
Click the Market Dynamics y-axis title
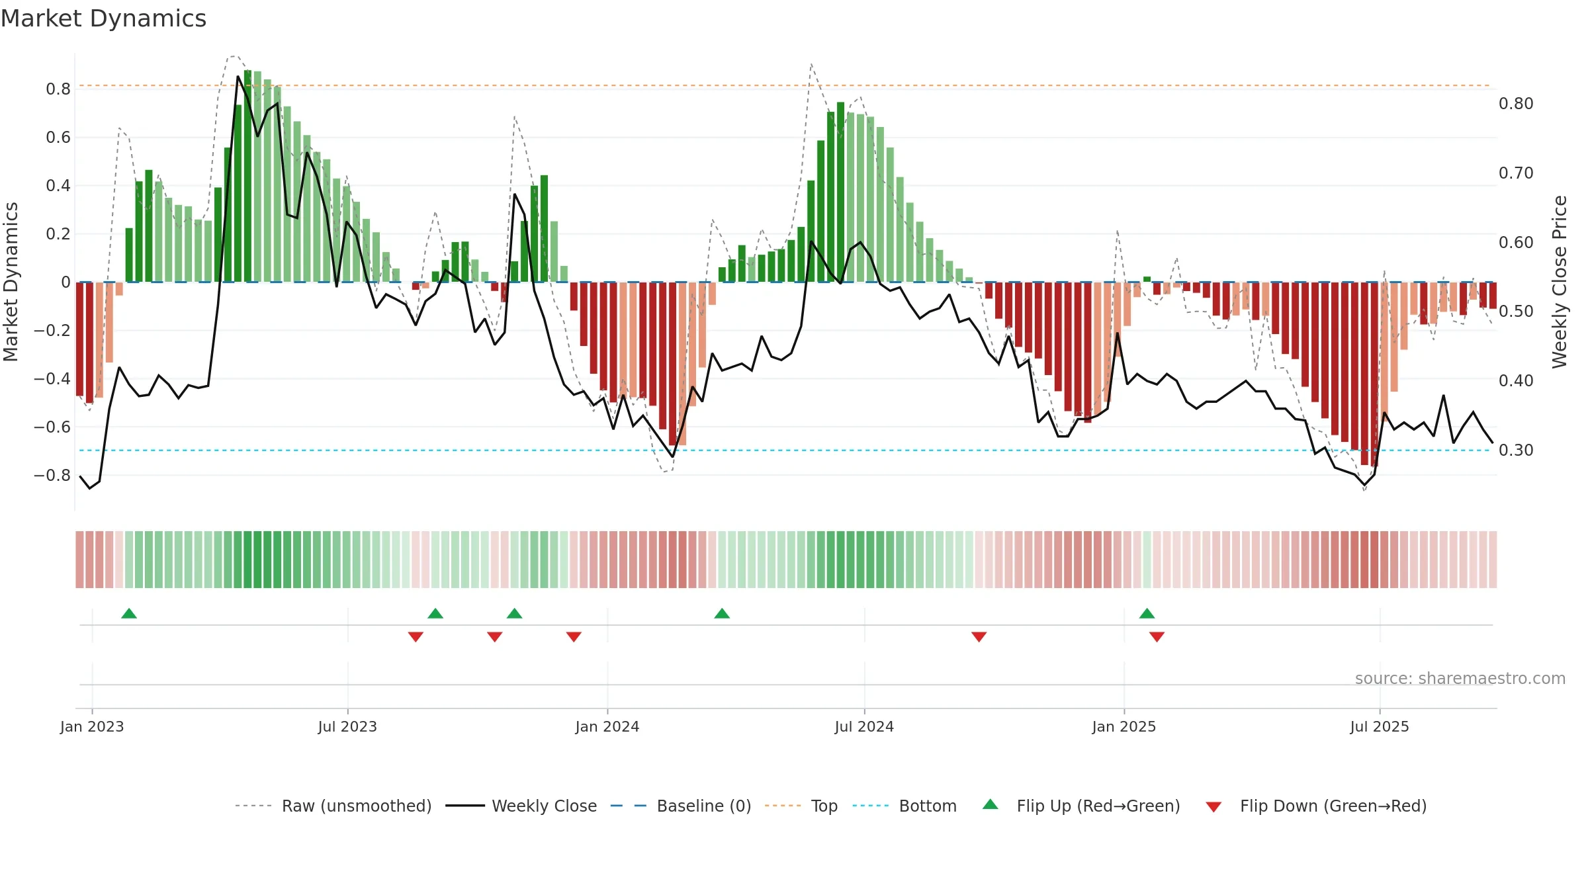(x=11, y=282)
